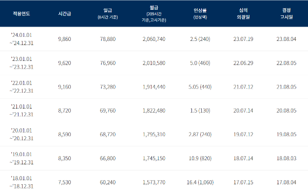The height and width of the screenshot is (193, 308).
Task: Select the '21.01.01~'21.12.31 period cell
Action: 22,111
